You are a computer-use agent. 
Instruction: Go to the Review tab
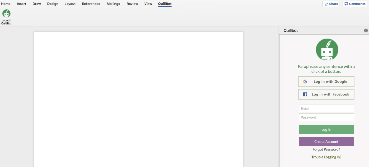point(132,4)
